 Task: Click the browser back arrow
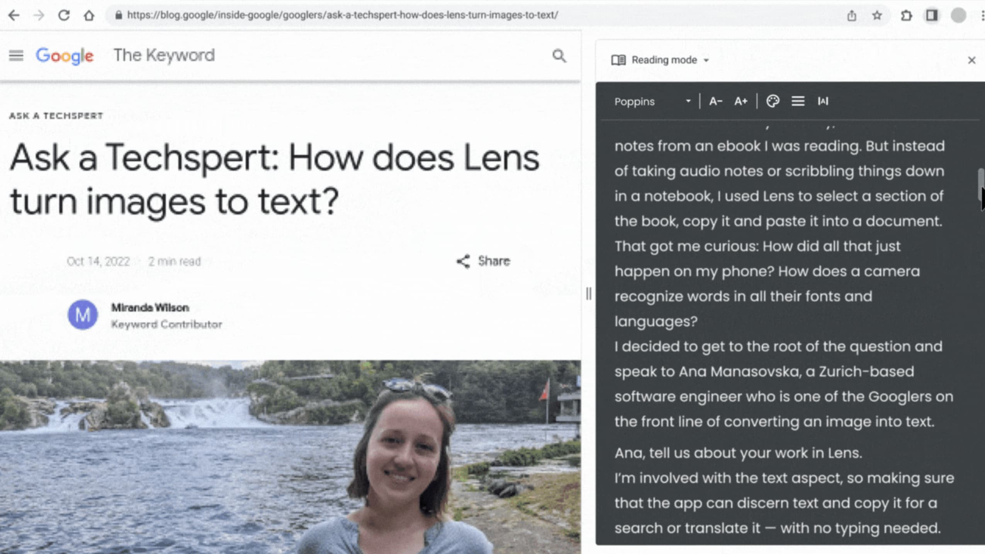point(14,15)
